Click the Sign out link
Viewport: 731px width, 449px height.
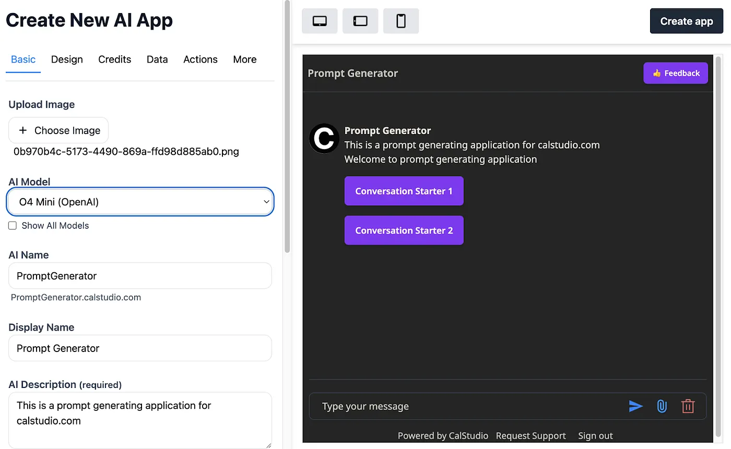pos(595,435)
